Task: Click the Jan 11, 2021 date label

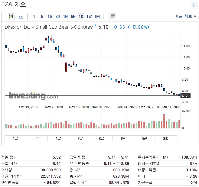Action: 171,107
